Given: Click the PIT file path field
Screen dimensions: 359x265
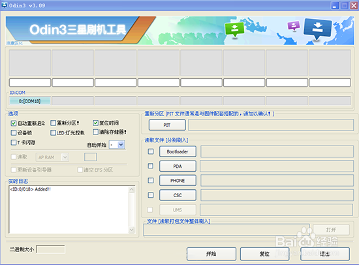Looking at the screenshot, I should point(271,125).
